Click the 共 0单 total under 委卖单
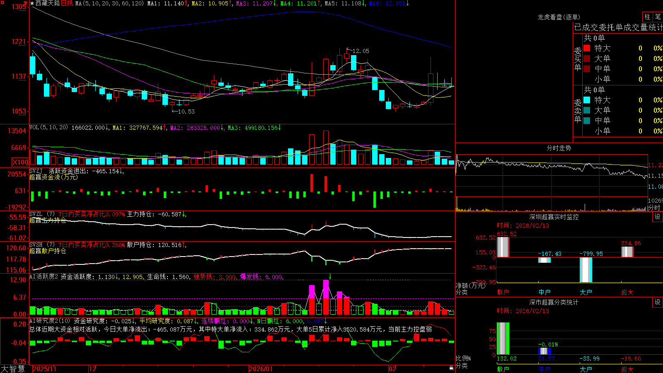The width and height of the screenshot is (663, 373). (x=594, y=90)
